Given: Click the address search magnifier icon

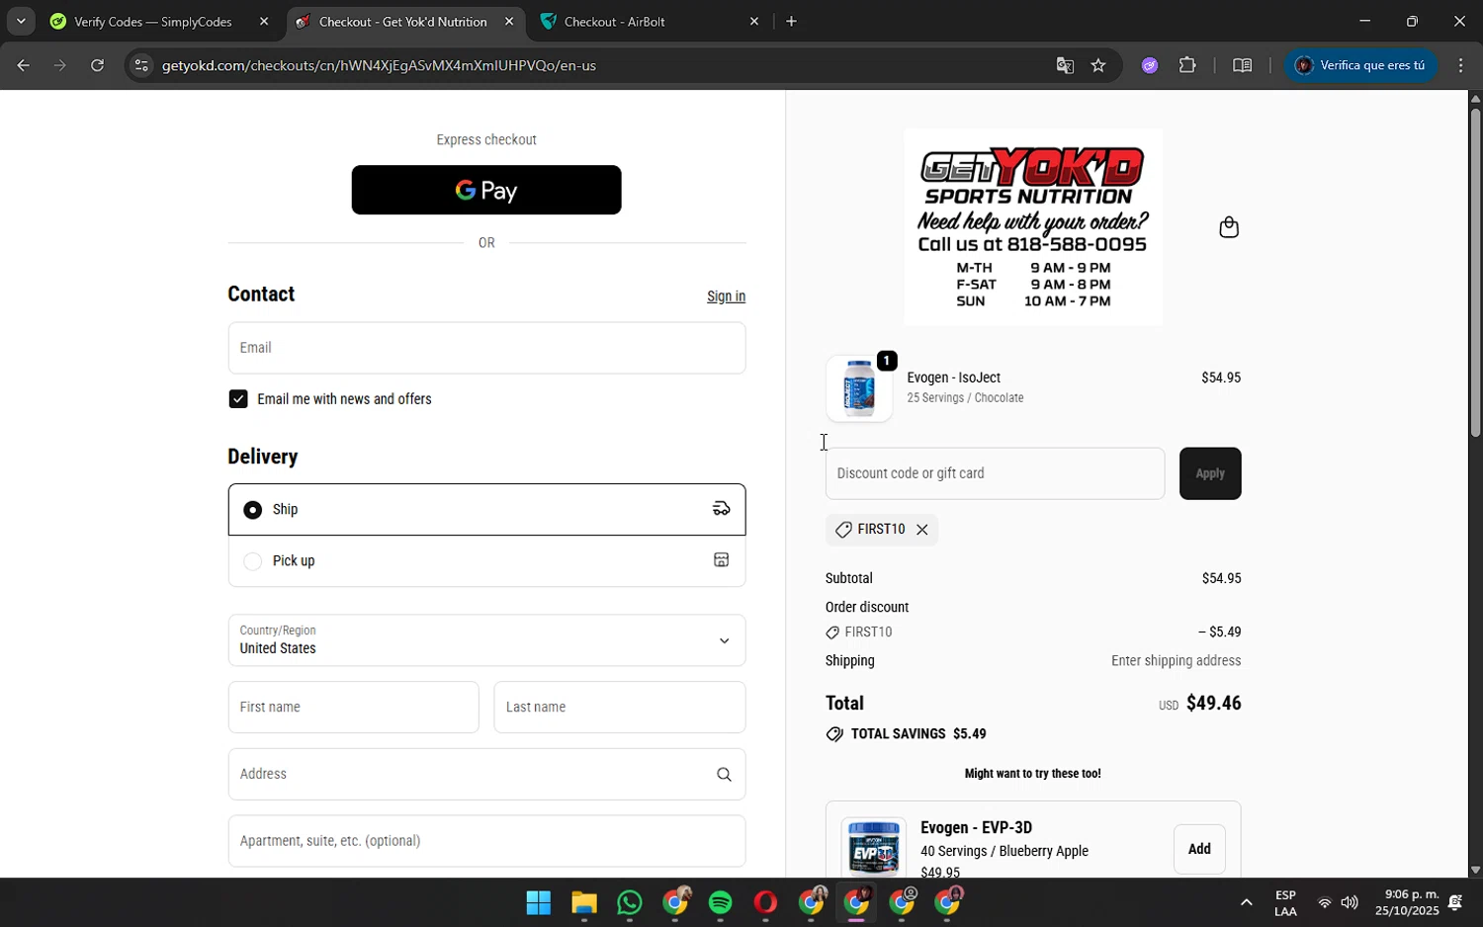Looking at the screenshot, I should 724,775.
